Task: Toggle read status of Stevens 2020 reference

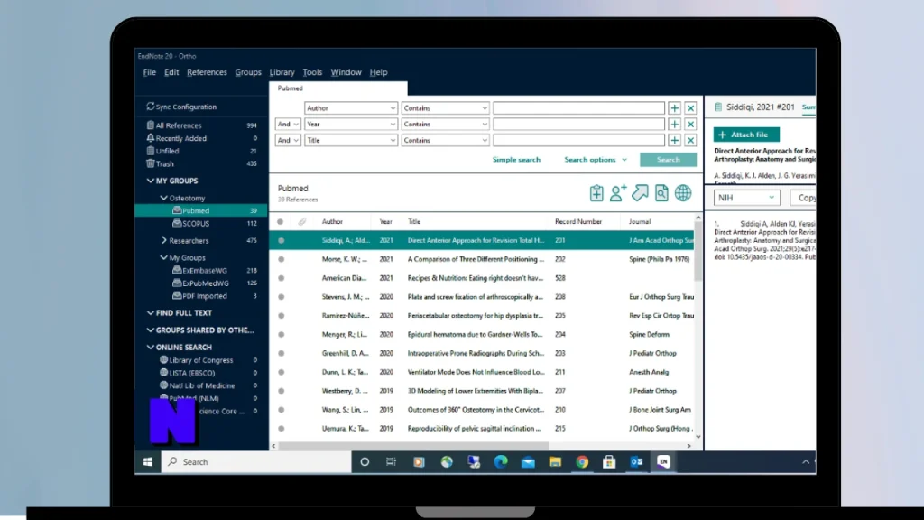Action: (282, 297)
